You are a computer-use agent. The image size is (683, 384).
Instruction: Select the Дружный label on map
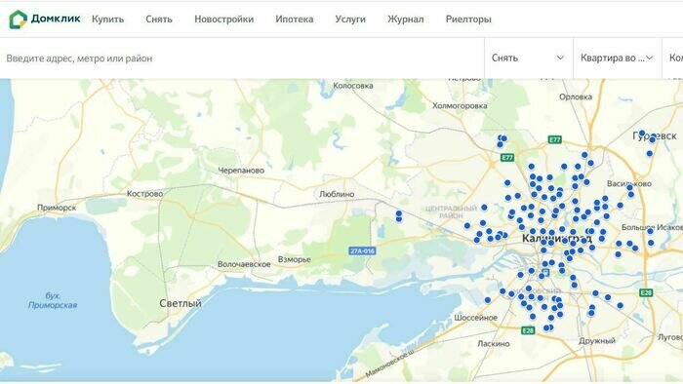(597, 341)
